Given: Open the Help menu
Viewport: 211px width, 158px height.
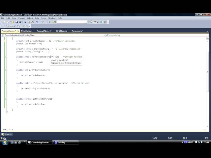Looking at the screenshot, I should point(60,18).
